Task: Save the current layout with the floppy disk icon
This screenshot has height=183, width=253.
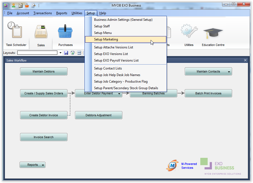Action: click(66, 53)
